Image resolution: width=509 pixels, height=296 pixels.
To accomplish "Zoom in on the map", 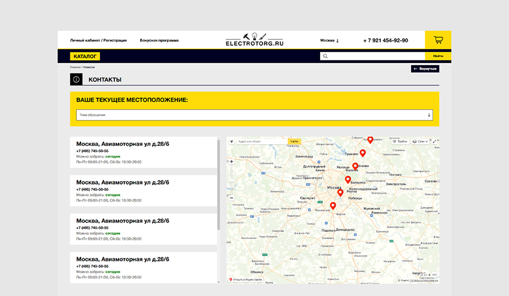I will pos(232,161).
